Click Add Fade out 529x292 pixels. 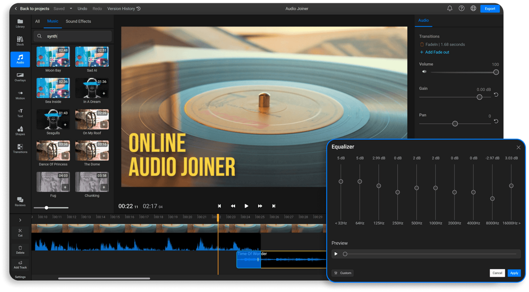tap(434, 52)
